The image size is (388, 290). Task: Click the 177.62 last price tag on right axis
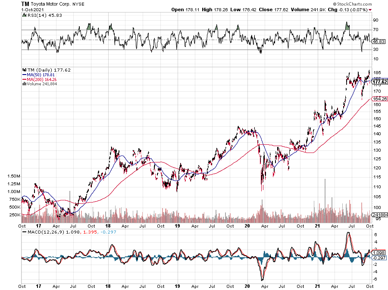(379, 82)
